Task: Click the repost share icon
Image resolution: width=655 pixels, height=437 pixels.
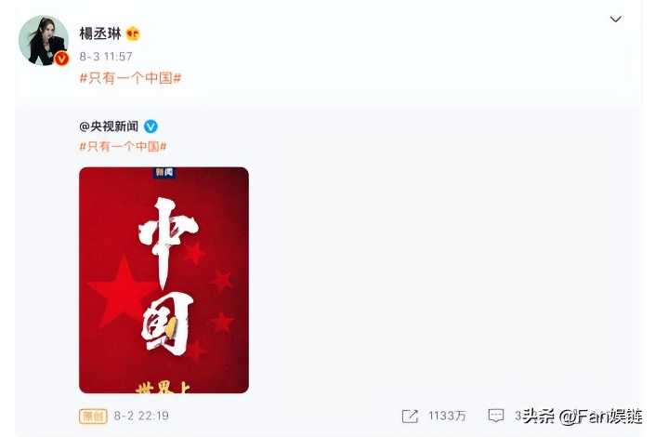Action: pyautogui.click(x=410, y=416)
